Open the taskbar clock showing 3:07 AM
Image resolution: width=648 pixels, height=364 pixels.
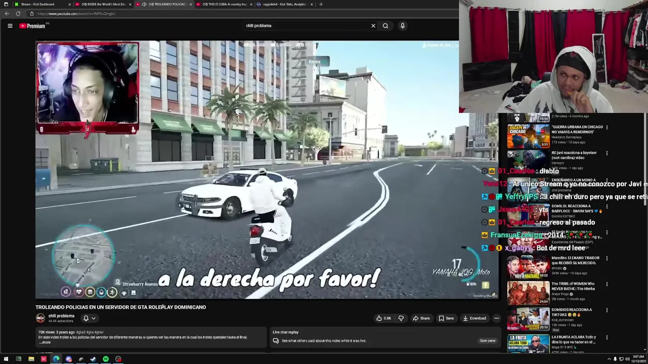tap(638, 359)
